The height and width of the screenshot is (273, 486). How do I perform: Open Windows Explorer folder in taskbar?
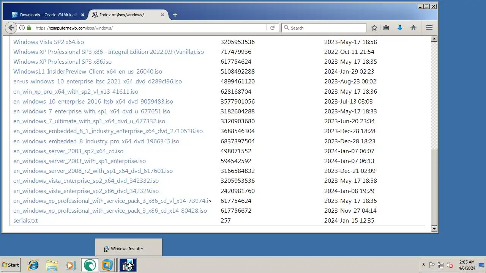coord(52,265)
